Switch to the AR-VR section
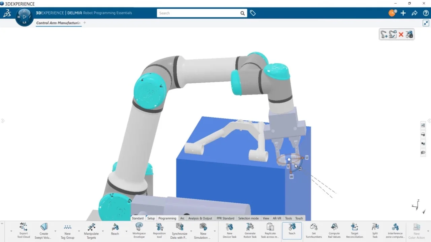 [277, 218]
